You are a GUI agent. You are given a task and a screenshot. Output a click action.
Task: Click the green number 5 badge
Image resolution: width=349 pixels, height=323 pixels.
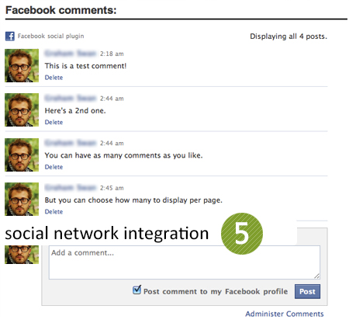pos(242,234)
